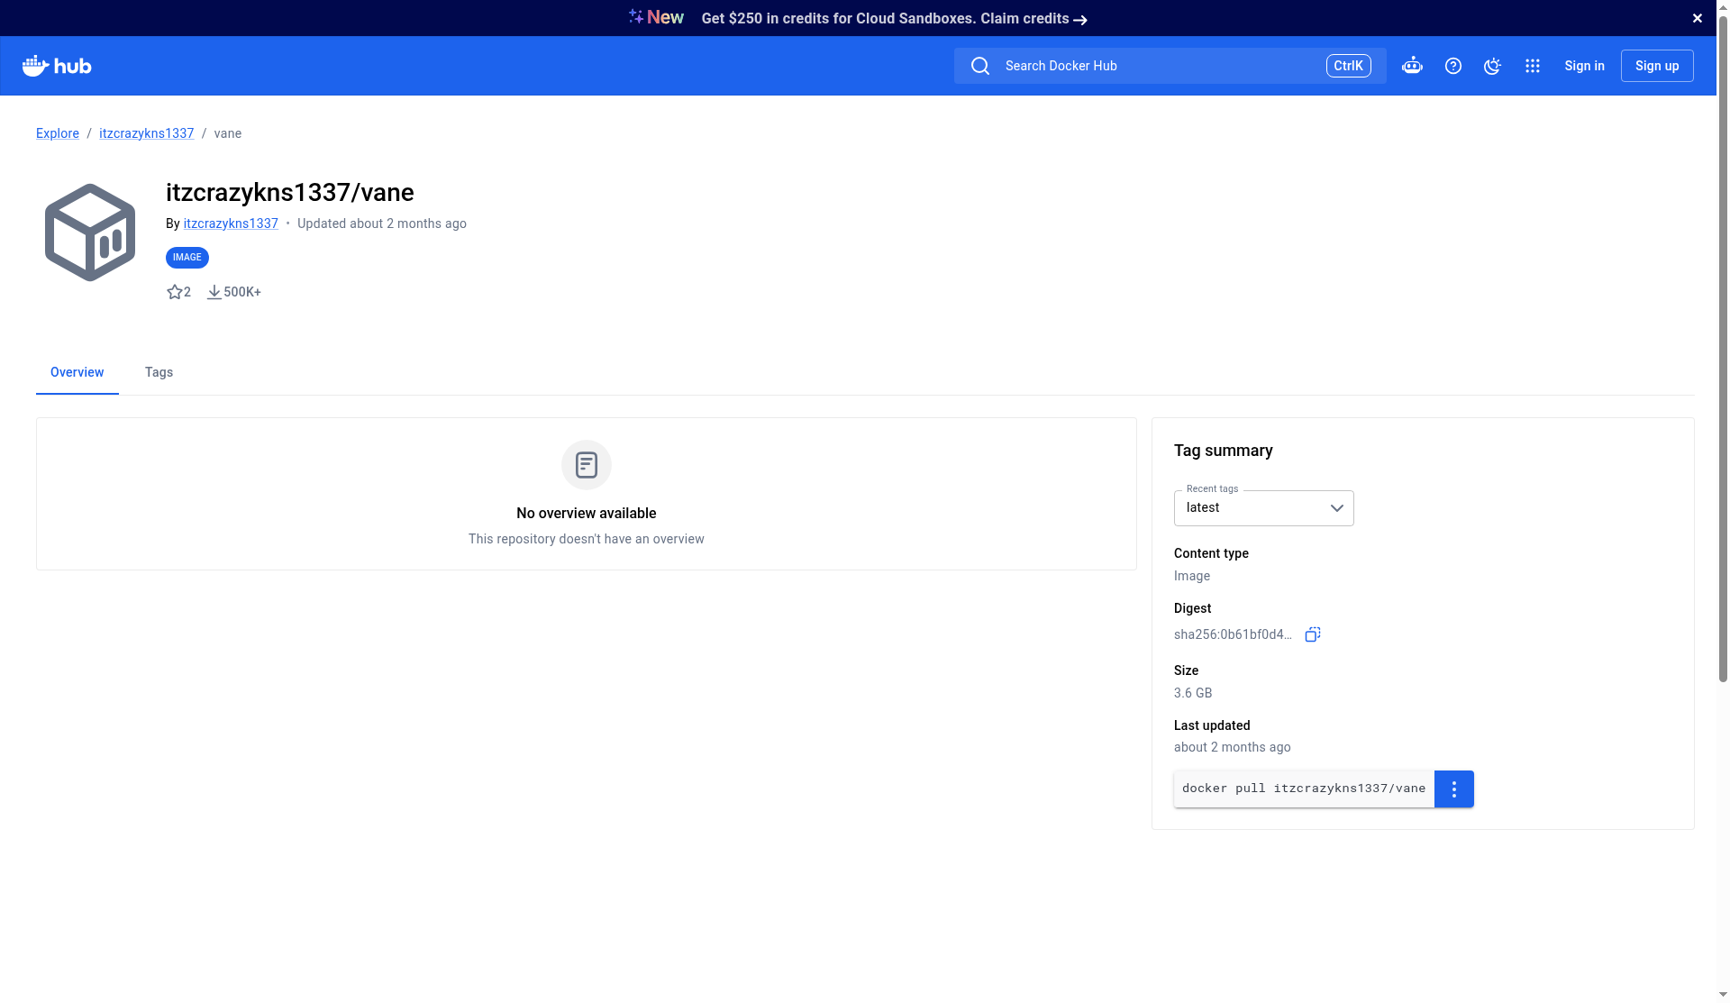
Task: Open the help question mark icon
Action: coord(1453,66)
